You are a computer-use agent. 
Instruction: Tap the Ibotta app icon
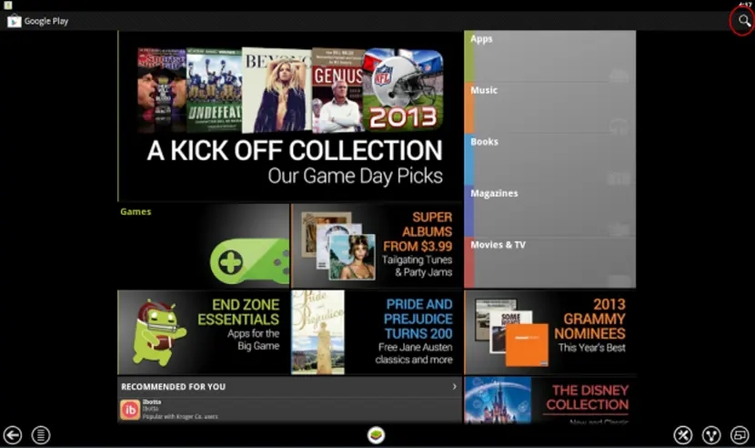pyautogui.click(x=129, y=410)
